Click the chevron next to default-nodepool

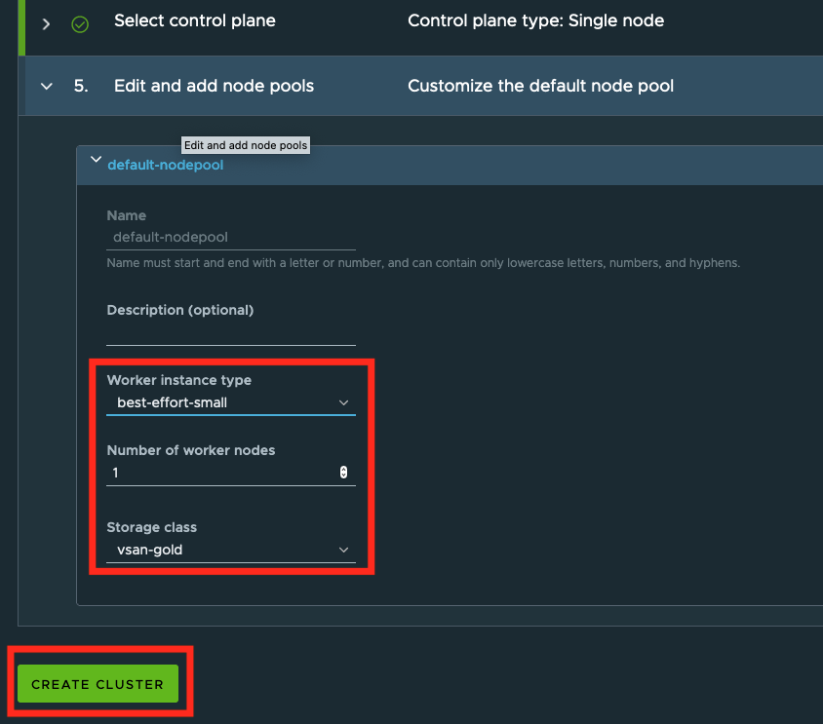coord(96,158)
